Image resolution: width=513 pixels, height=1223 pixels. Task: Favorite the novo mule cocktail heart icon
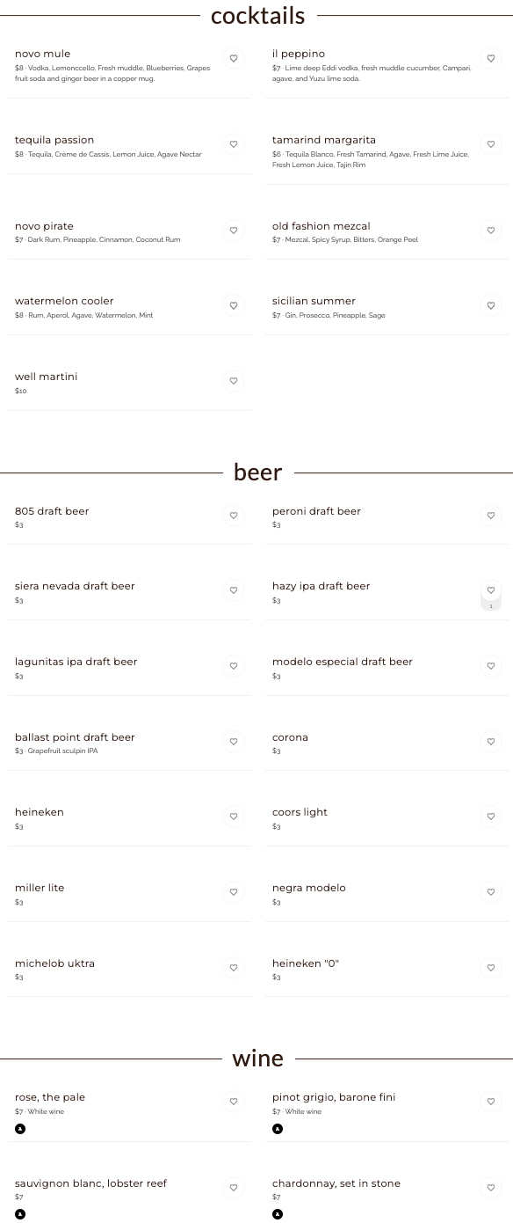pyautogui.click(x=233, y=57)
